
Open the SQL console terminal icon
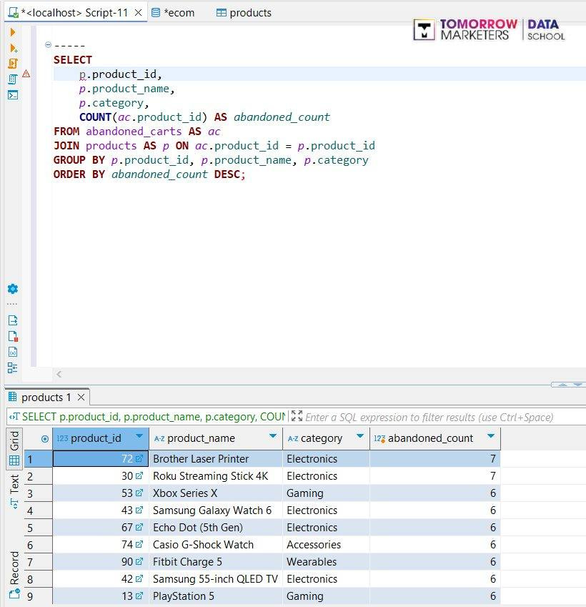pyautogui.click(x=13, y=95)
